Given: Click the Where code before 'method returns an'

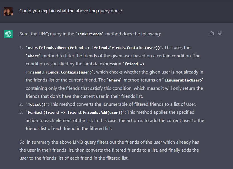Looking at the screenshot, I should coord(115,80).
